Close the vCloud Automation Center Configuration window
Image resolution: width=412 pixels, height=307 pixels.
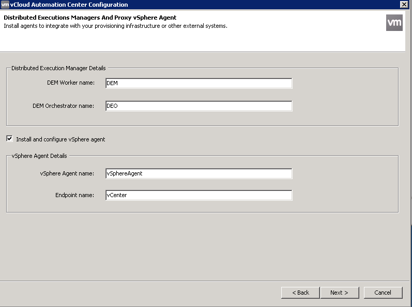point(404,5)
